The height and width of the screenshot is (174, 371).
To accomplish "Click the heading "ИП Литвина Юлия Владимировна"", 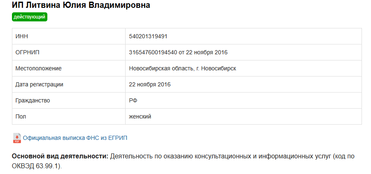I will click(81, 5).
